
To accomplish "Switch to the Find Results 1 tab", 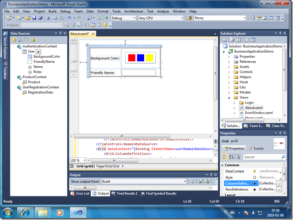I will coord(125,194).
